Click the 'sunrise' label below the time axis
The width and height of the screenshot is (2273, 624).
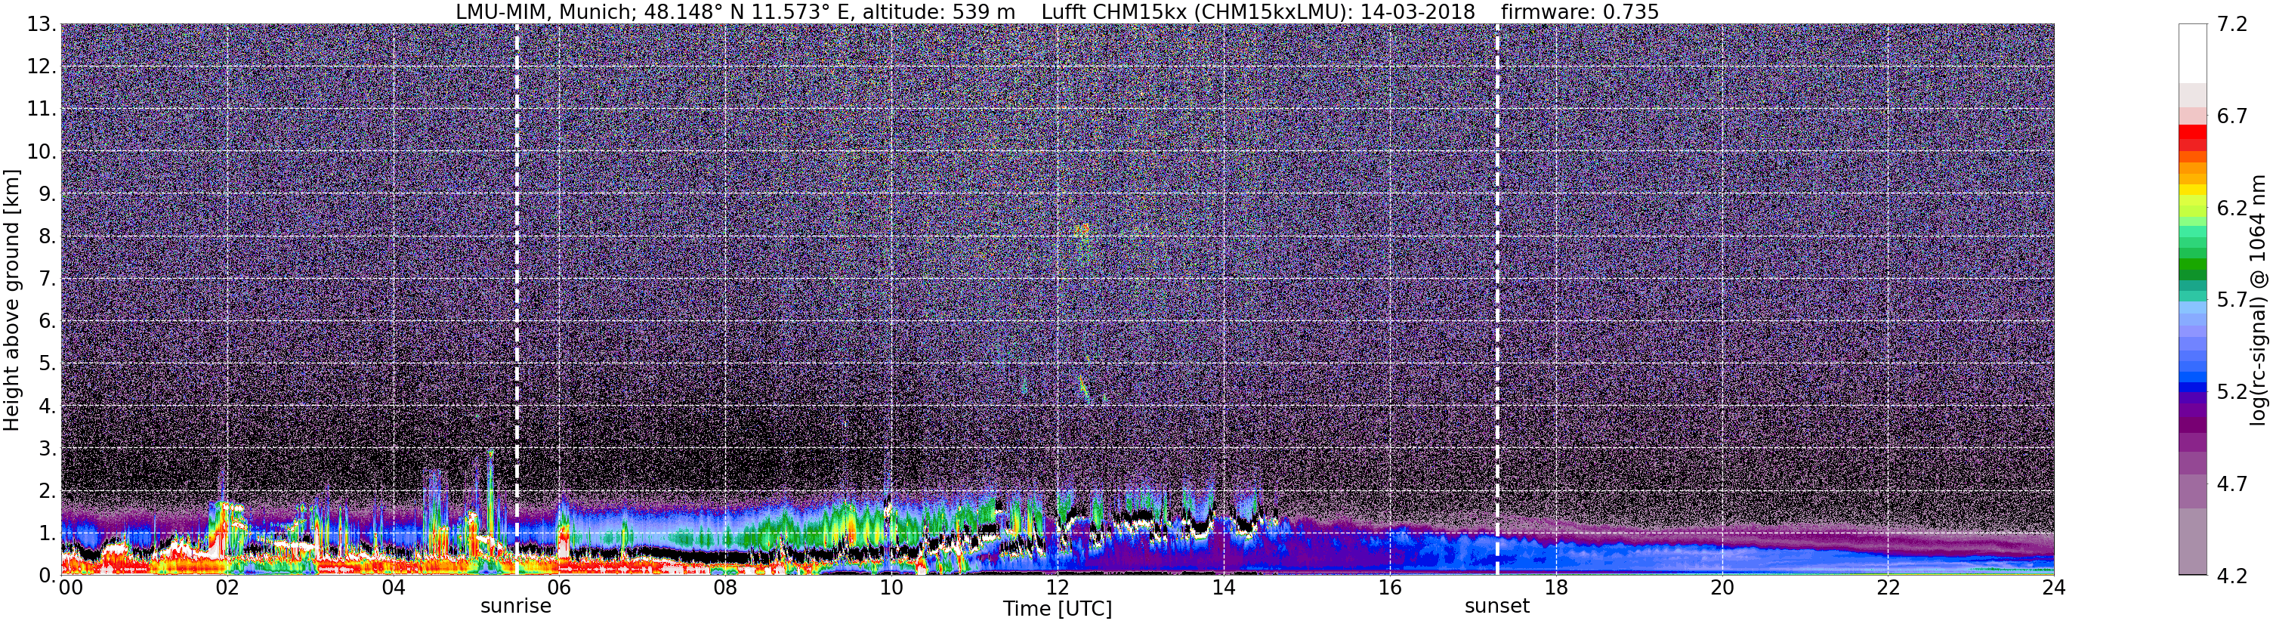click(x=515, y=607)
